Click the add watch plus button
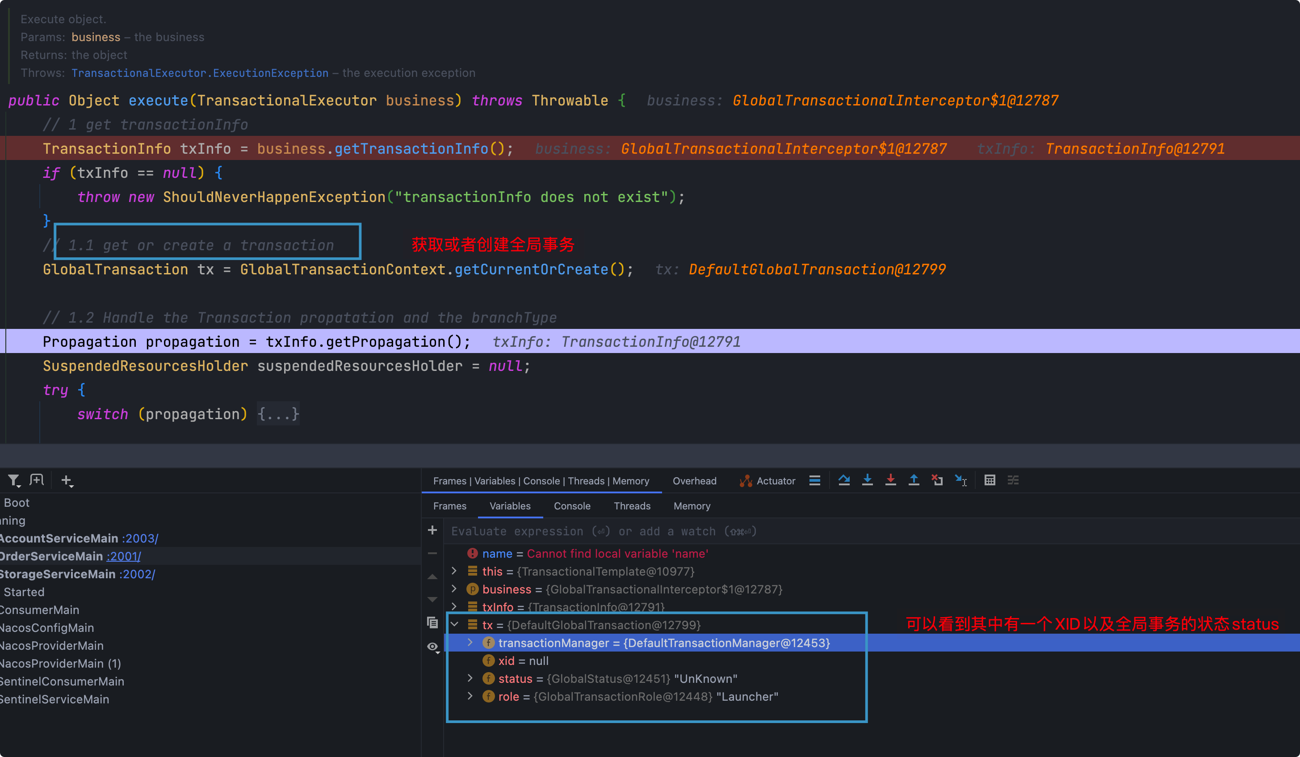The image size is (1300, 757). click(x=432, y=530)
